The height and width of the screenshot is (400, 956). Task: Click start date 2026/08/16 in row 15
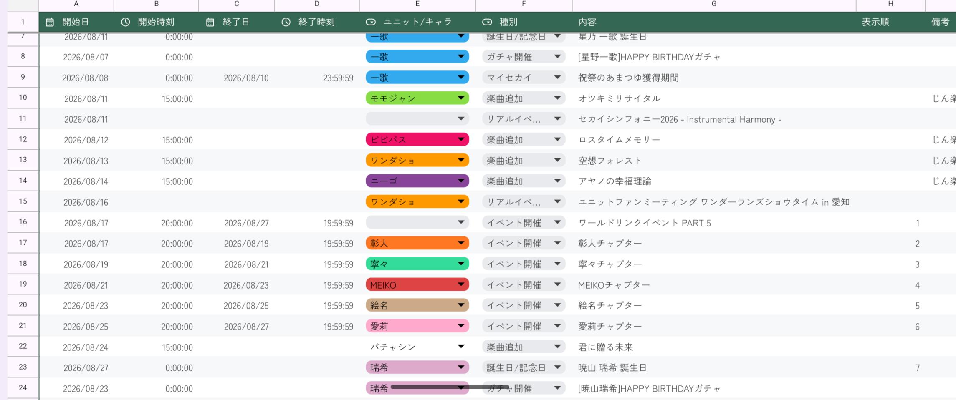point(86,202)
